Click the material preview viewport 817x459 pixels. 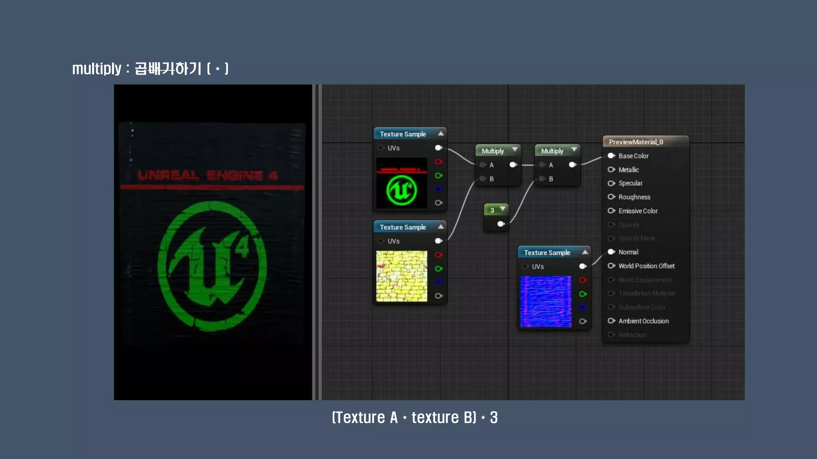point(213,242)
